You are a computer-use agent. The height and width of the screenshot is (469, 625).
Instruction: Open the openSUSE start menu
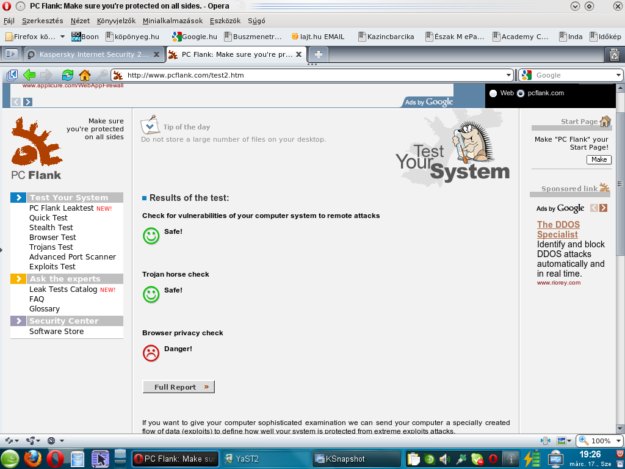[10, 459]
